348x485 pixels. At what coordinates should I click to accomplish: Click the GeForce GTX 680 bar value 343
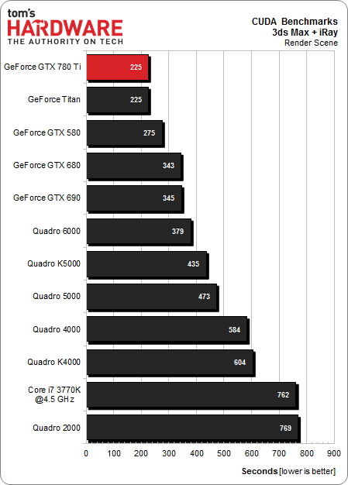tap(169, 166)
